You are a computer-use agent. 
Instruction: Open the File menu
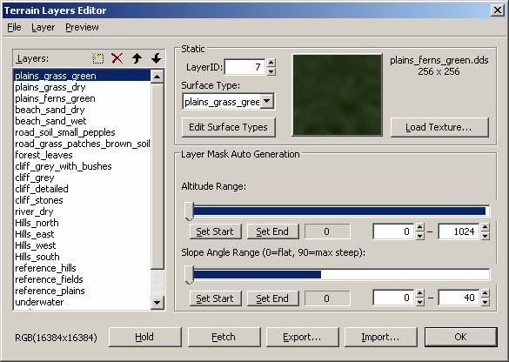(14, 27)
